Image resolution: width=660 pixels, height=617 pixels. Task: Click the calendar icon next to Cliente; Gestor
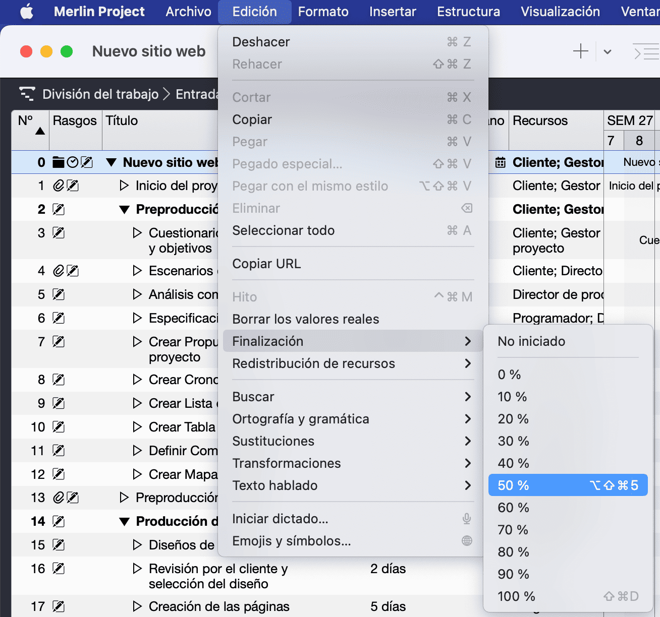pyautogui.click(x=500, y=162)
